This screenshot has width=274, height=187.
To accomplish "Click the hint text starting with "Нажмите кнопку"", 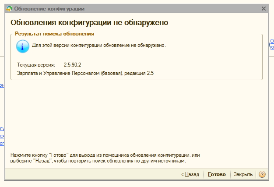I will (105, 158).
